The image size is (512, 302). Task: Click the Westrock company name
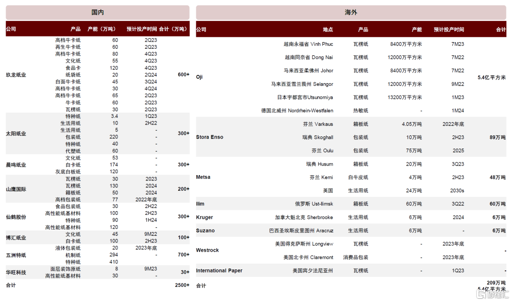coord(207,250)
